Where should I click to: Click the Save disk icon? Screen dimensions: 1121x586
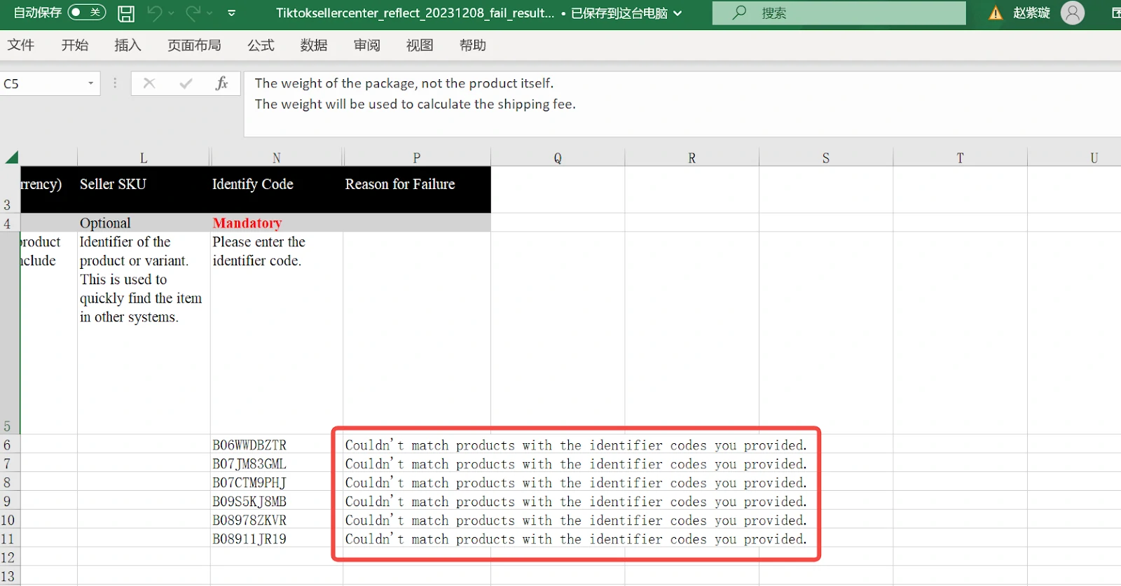126,13
